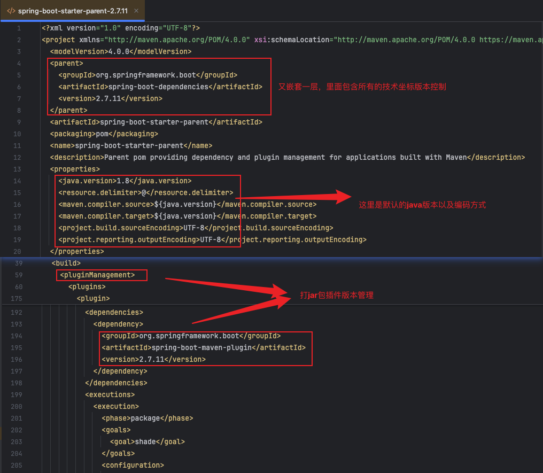
Task: Click the <?xml version="1.0" declaration line
Action: [x=120, y=28]
